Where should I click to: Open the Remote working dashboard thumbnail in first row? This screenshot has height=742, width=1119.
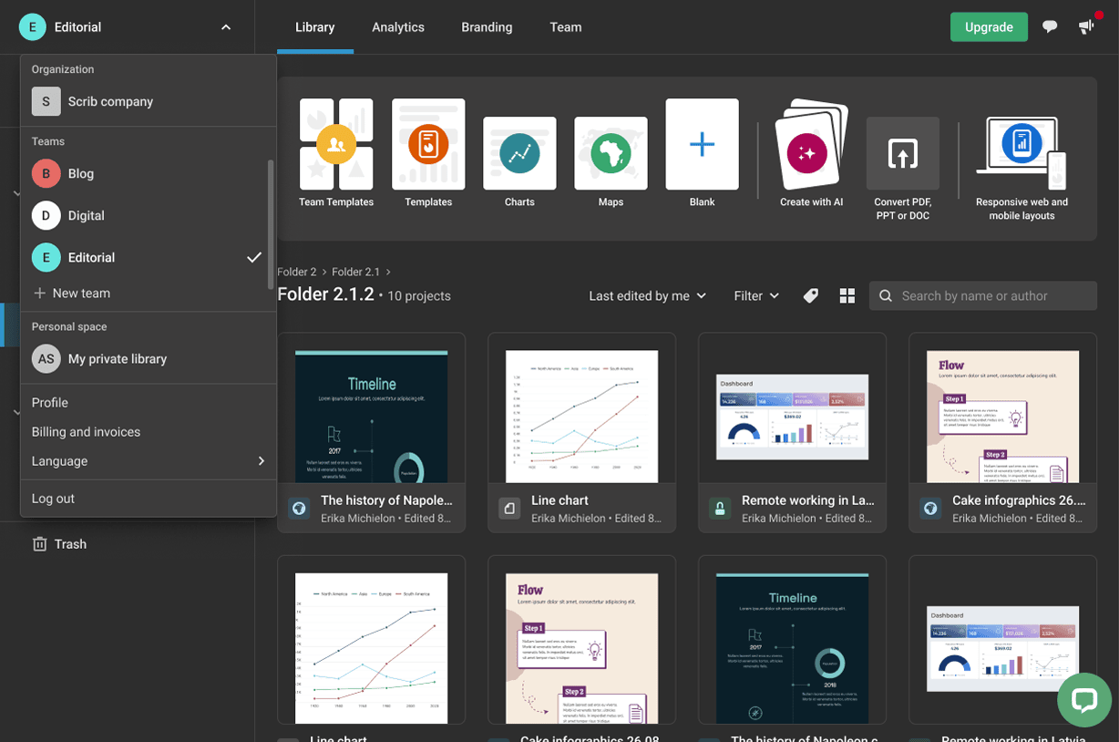[x=793, y=417]
